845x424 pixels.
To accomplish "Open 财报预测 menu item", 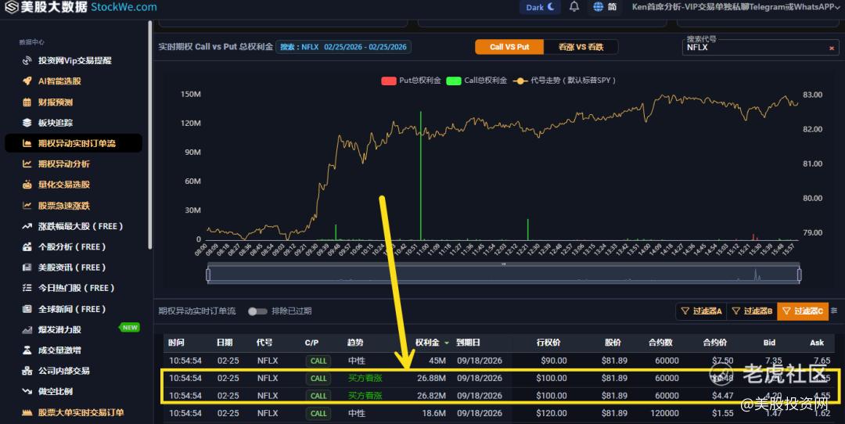I will click(x=55, y=102).
